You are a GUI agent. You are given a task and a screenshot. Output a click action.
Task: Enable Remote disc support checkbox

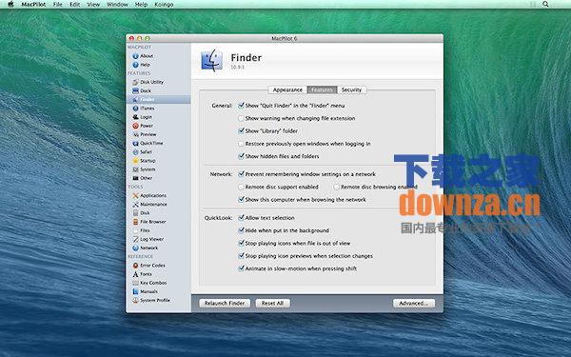pos(241,187)
